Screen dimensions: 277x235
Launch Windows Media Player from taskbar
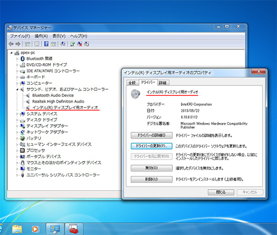click(x=35, y=229)
